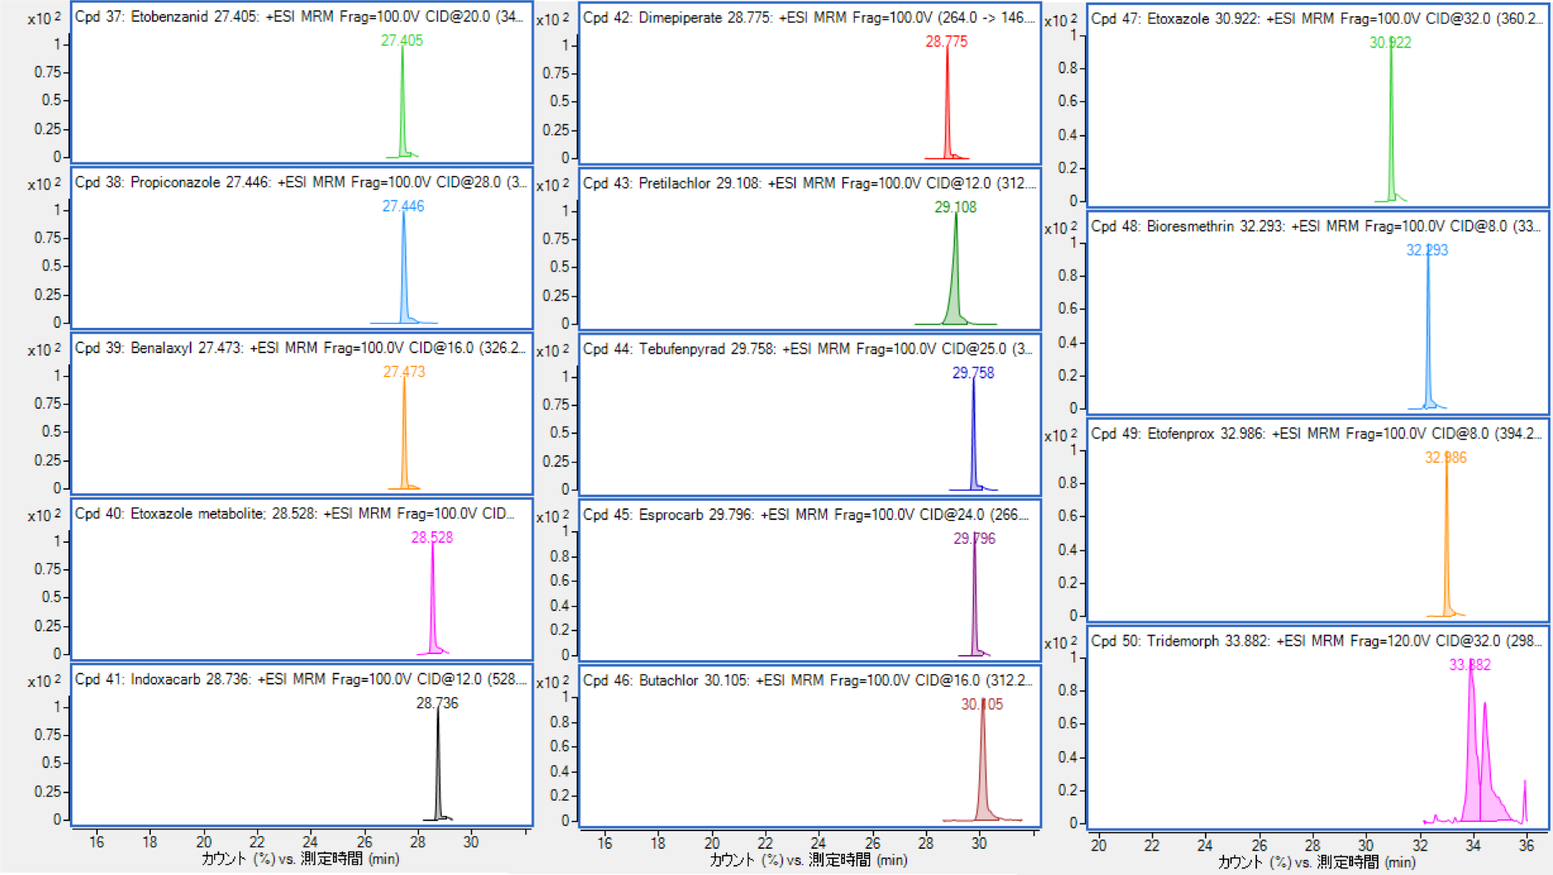Click the 32.293 Bioresmethrin peak label
The height and width of the screenshot is (875, 1553).
[1427, 250]
